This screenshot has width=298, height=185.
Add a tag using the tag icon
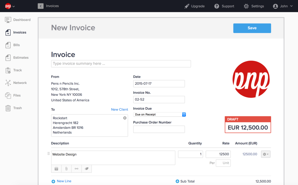(87, 169)
